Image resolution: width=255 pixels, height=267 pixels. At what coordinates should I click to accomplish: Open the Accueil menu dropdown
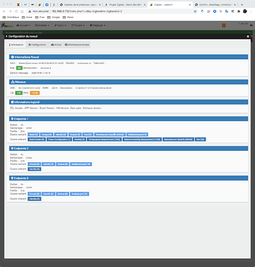click(x=23, y=25)
